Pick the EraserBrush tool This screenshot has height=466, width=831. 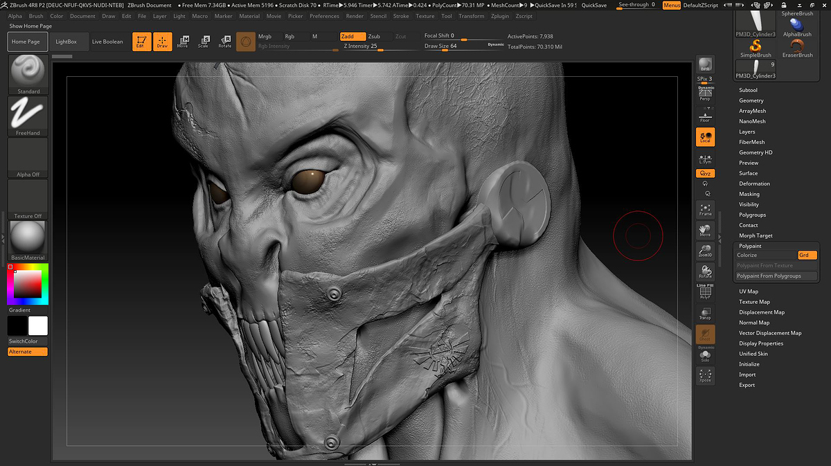click(x=797, y=48)
